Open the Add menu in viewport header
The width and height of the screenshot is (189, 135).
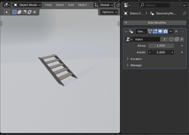71,5
